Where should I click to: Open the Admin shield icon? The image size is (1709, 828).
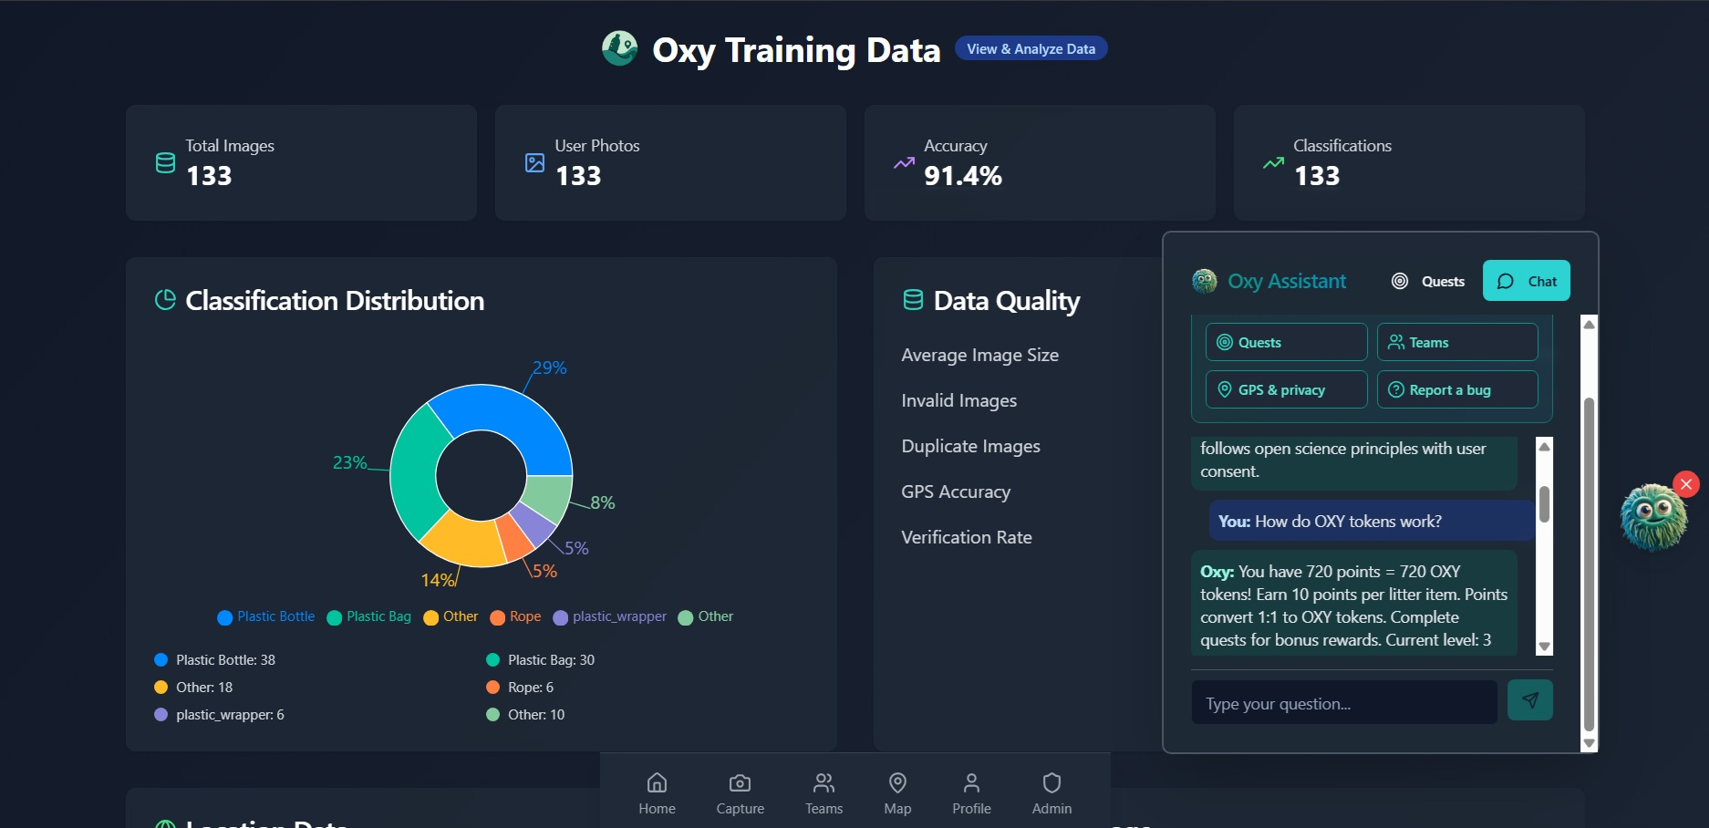point(1051,783)
